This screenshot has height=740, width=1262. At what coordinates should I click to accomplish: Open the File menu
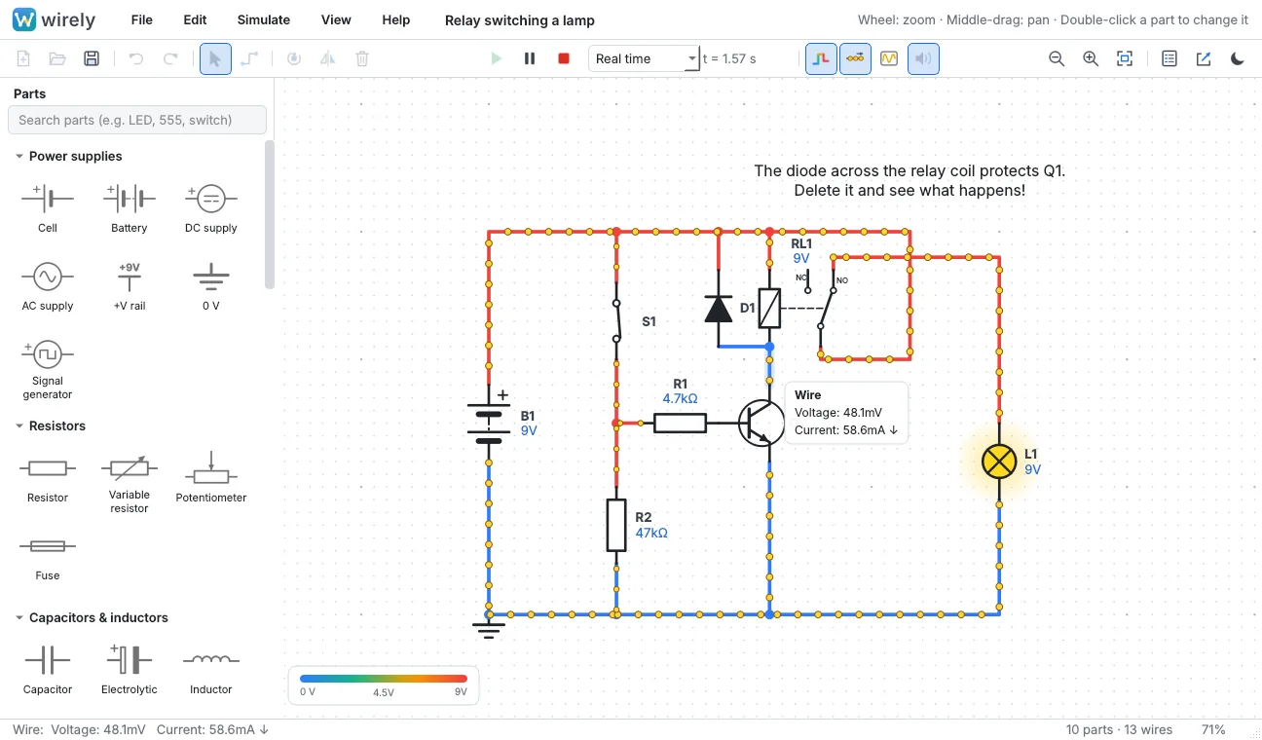(141, 19)
